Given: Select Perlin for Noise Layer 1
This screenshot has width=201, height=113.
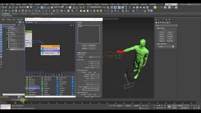Looking at the screenshot, I should [82, 72].
